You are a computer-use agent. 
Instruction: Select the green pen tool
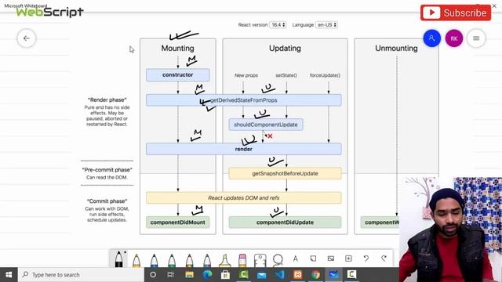pyautogui.click(x=172, y=260)
